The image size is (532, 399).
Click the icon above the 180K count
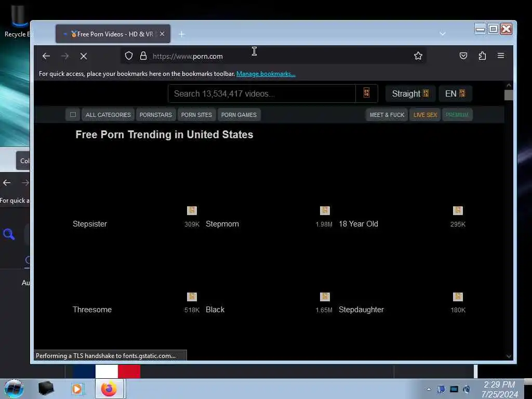click(458, 297)
